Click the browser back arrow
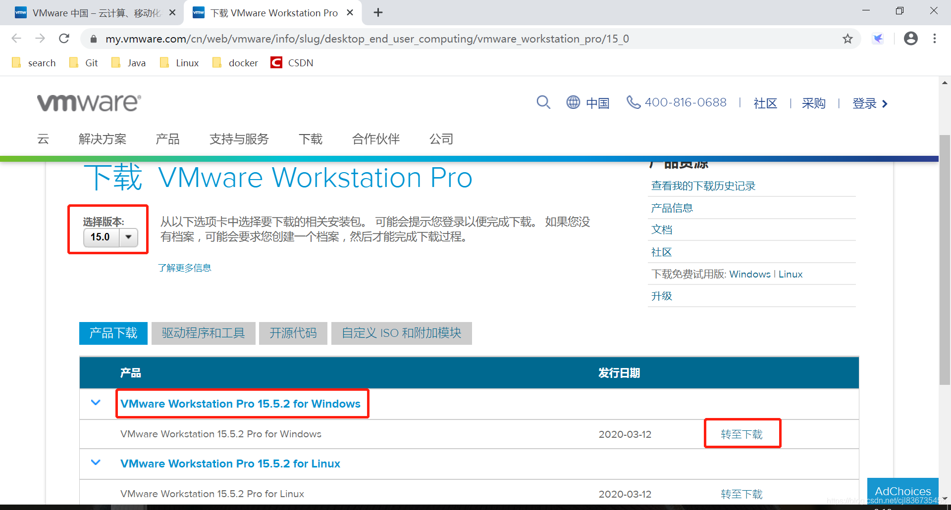951x510 pixels. (16, 39)
